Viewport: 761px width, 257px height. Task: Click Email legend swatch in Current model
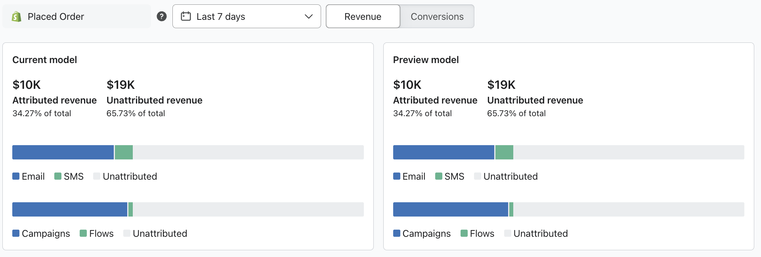pos(16,176)
